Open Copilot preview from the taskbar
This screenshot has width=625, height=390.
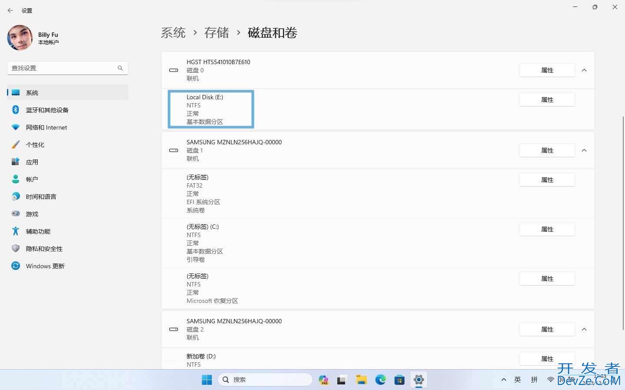[323, 380]
